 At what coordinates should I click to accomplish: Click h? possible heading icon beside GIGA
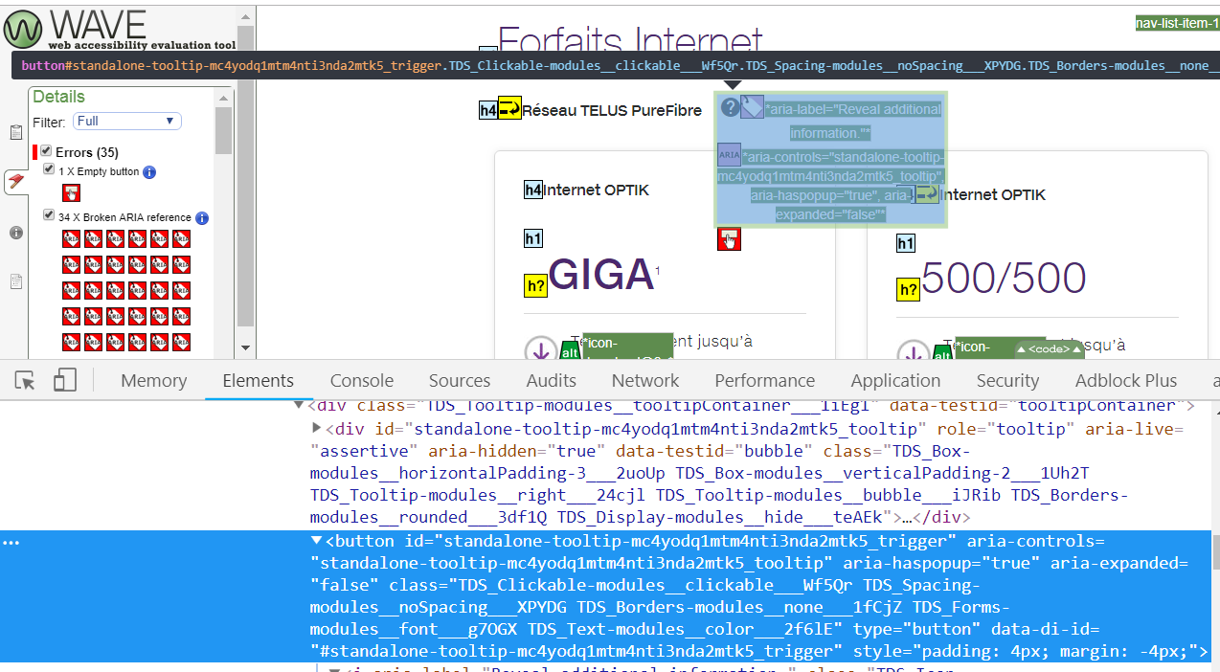[x=535, y=285]
